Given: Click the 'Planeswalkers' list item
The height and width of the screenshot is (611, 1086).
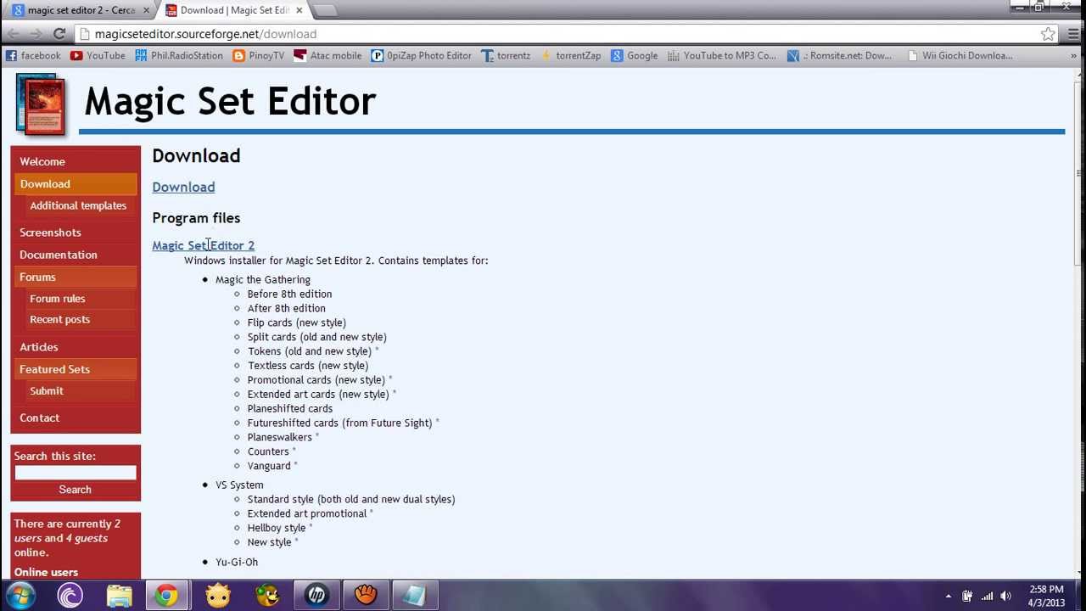Looking at the screenshot, I should coord(280,437).
